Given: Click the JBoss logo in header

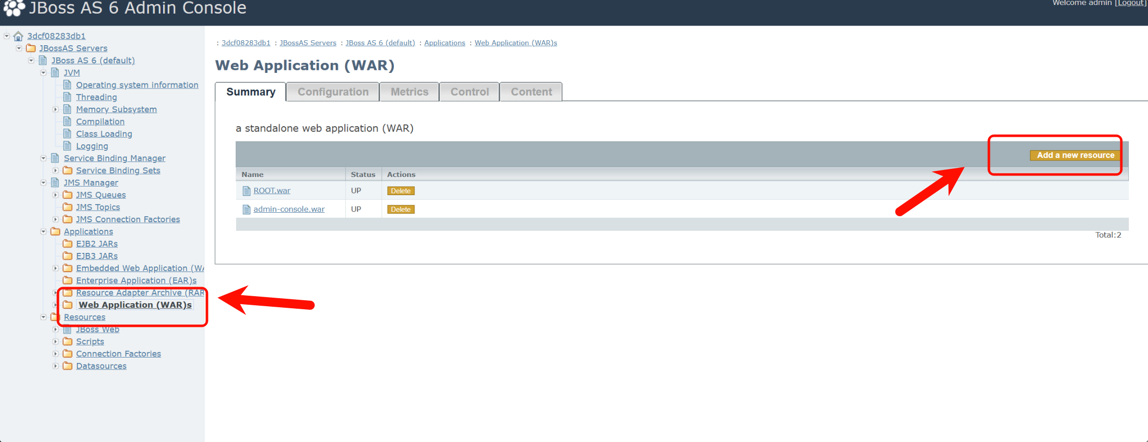Looking at the screenshot, I should [x=14, y=8].
